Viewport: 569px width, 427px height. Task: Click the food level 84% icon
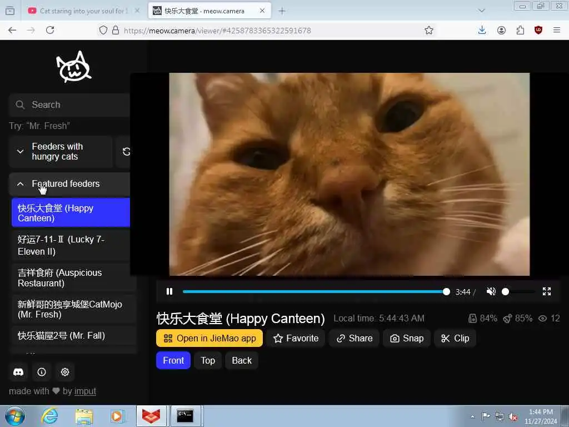[472, 319]
